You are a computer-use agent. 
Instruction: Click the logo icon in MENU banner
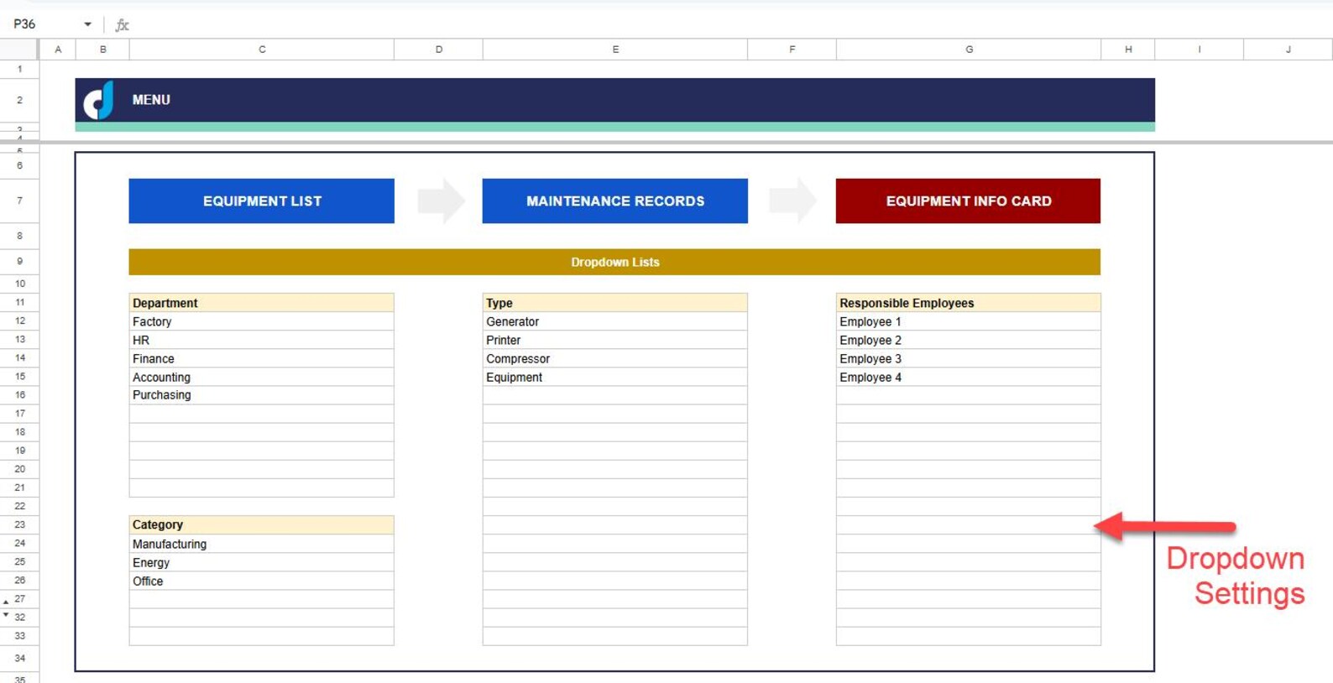click(98, 100)
